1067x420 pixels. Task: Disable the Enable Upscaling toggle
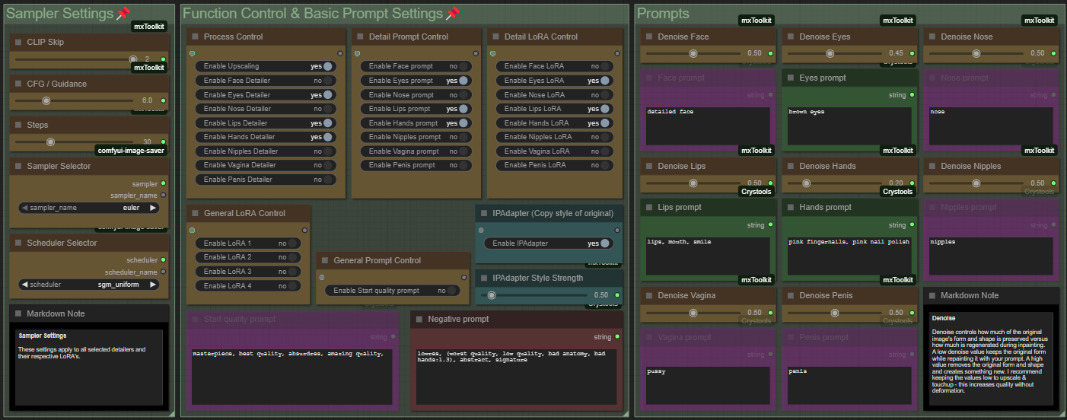tap(327, 66)
